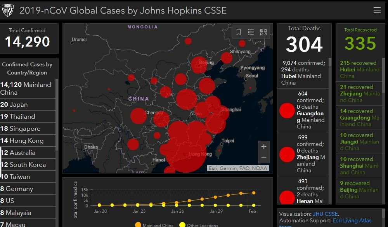The height and width of the screenshot is (227, 388).
Task: Select 12 South Korea in country list
Action: [x=28, y=165]
